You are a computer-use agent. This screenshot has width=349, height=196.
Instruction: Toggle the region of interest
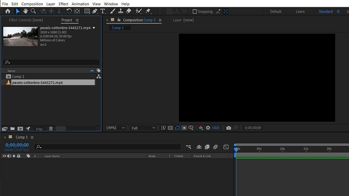coord(184,128)
